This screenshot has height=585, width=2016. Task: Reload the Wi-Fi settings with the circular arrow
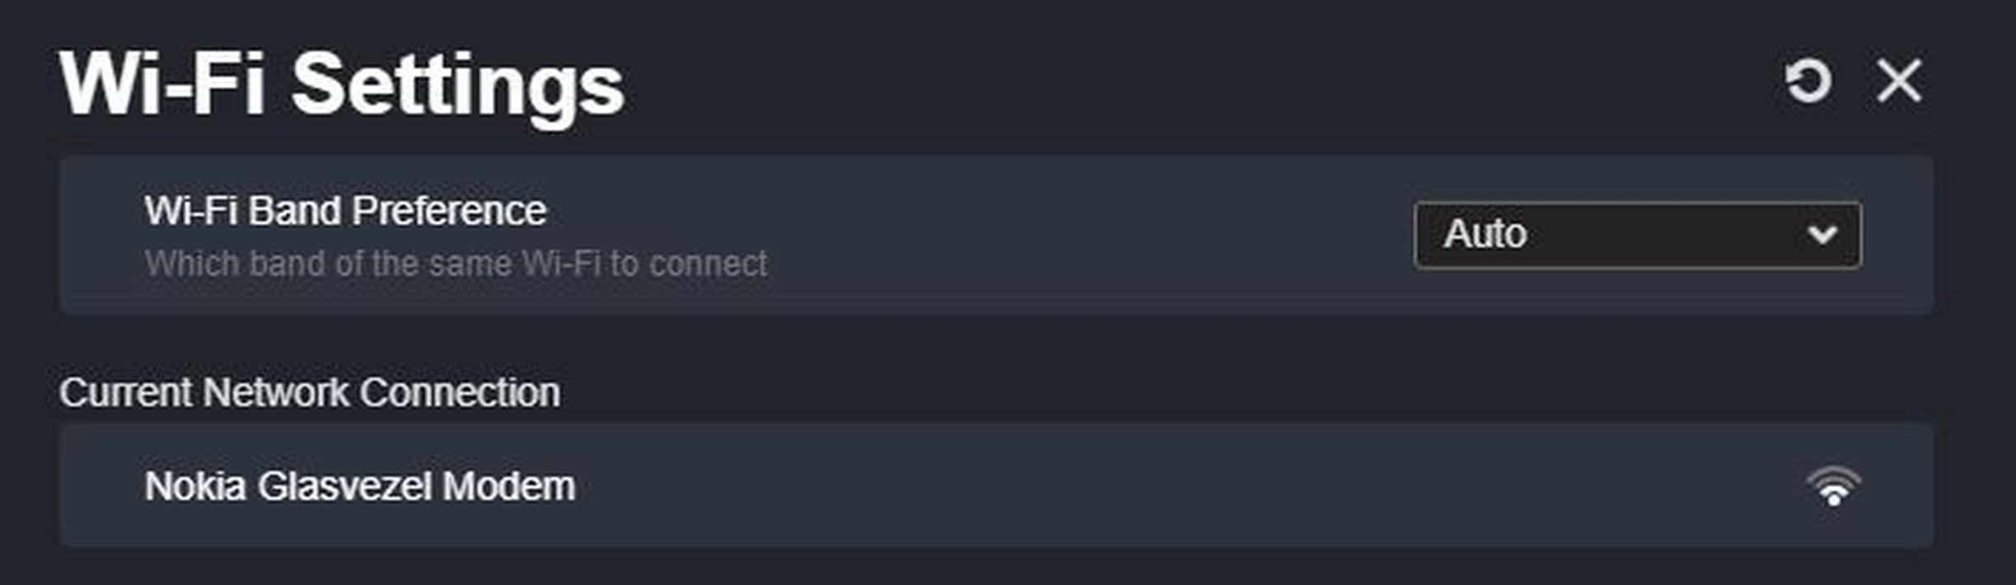pos(1808,82)
